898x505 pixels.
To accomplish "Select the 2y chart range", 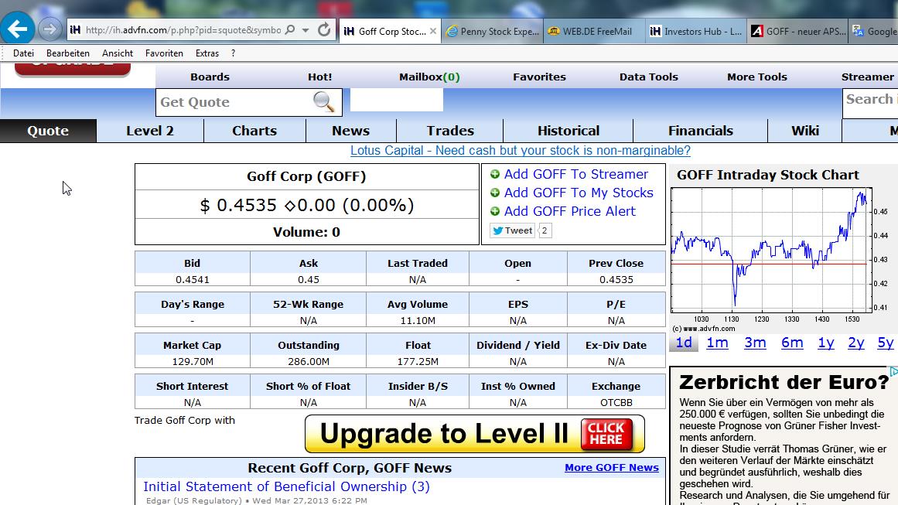I will pos(856,343).
